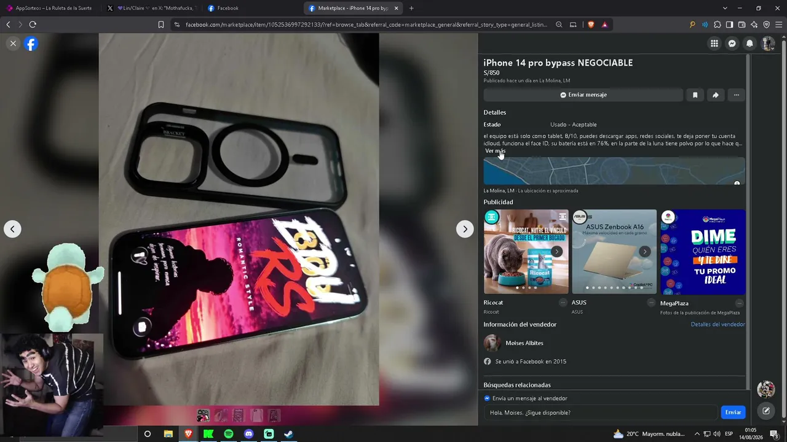
Task: Open the browser main menu
Action: tap(778, 25)
